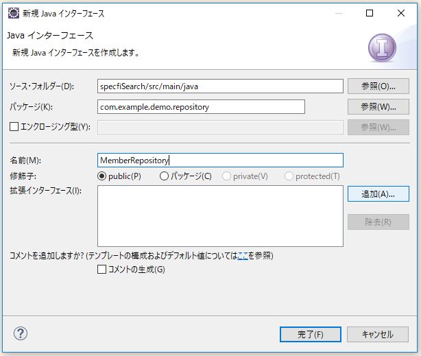Viewport: 421px width, 356px height.
Task: Browse source folder with 参照(O)... button
Action: tap(378, 86)
